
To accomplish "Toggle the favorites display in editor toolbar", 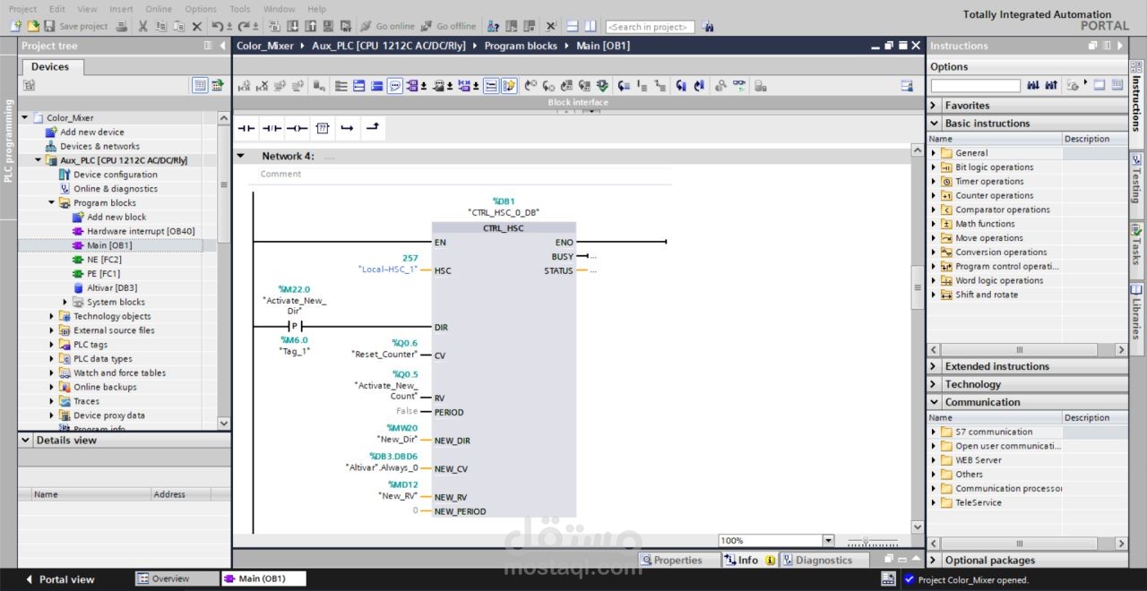I will tap(509, 86).
